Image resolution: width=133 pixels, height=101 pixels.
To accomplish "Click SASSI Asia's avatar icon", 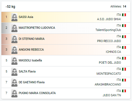I will point(14,17).
